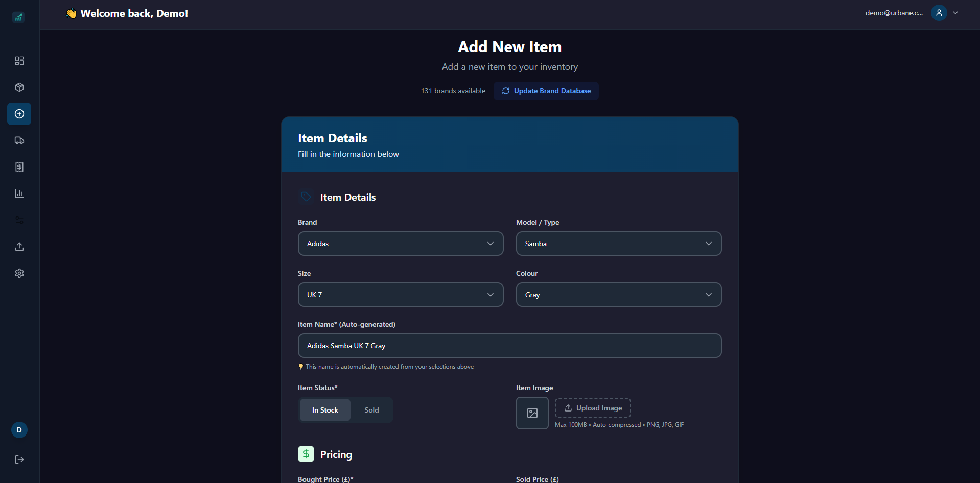The width and height of the screenshot is (980, 483).
Task: Open the dashboard grid icon in sidebar
Action: (x=19, y=61)
